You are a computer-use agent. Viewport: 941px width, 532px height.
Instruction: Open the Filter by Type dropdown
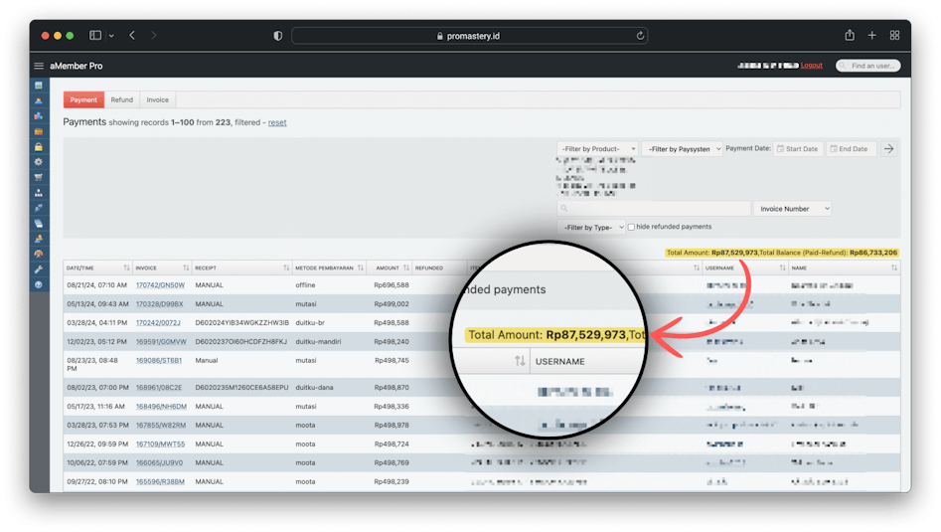592,227
